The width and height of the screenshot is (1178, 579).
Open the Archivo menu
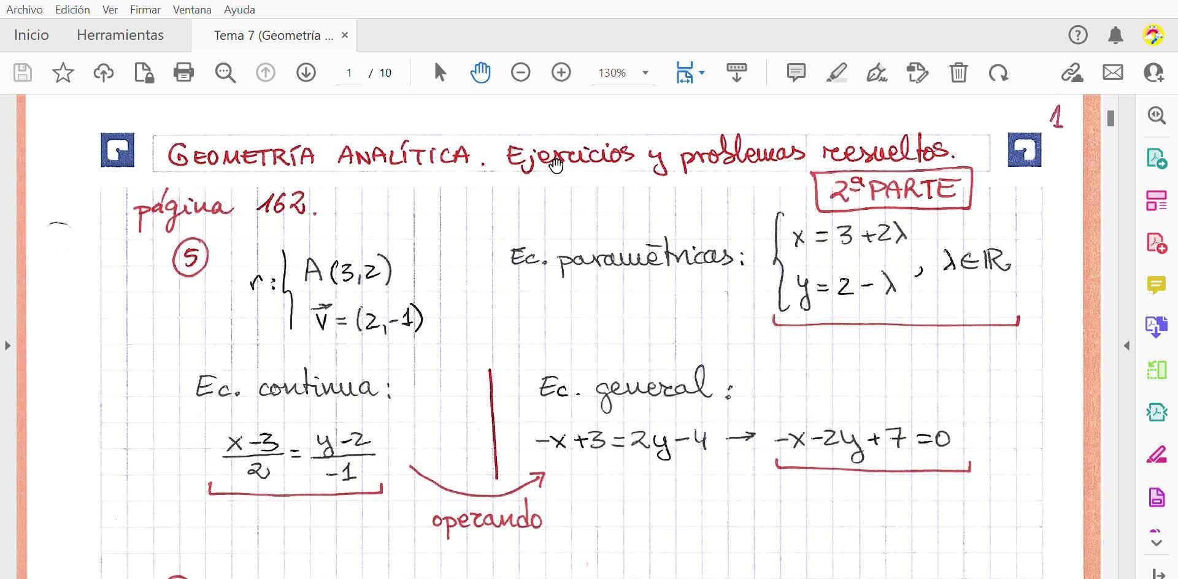point(25,10)
